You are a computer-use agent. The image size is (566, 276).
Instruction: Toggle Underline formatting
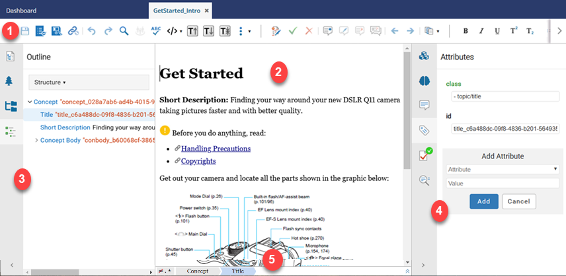pos(497,30)
